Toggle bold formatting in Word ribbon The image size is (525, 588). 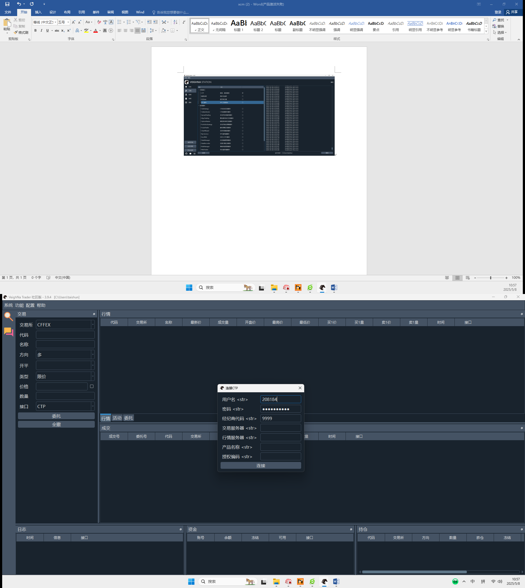(x=35, y=30)
